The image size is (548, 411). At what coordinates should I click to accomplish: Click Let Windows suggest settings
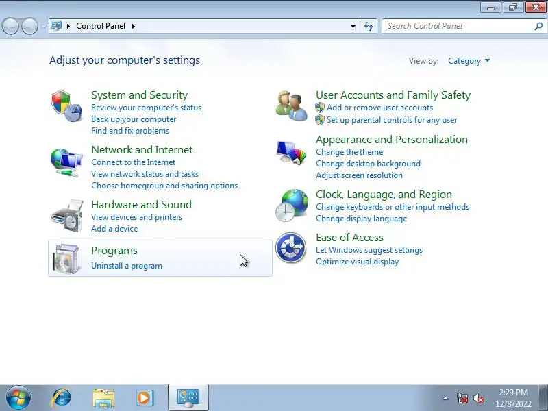point(369,250)
